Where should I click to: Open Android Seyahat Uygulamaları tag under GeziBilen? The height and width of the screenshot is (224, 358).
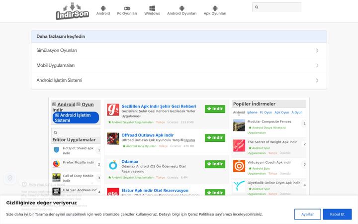(x=131, y=122)
